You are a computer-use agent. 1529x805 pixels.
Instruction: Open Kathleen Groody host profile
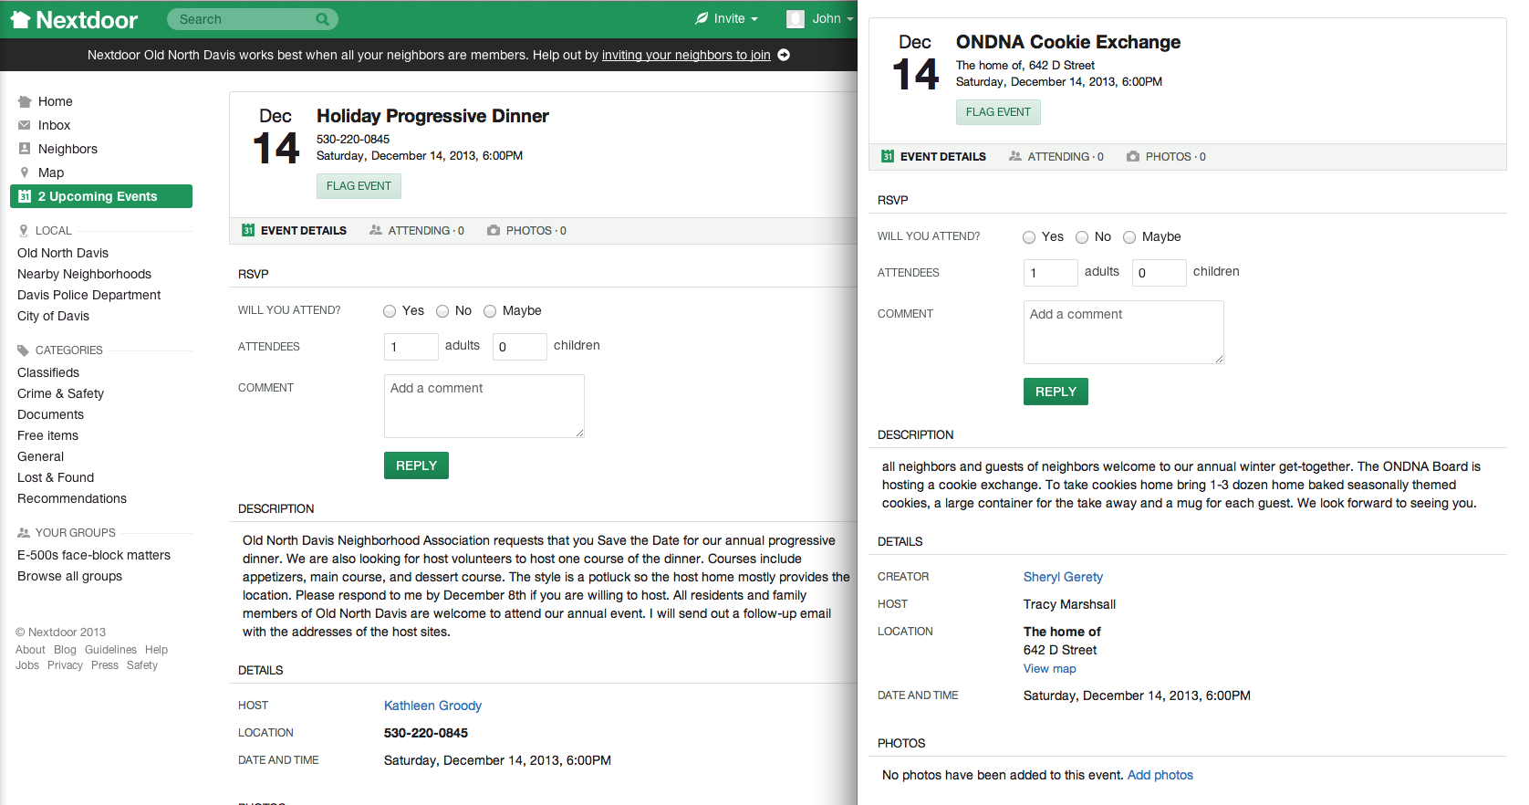[432, 706]
